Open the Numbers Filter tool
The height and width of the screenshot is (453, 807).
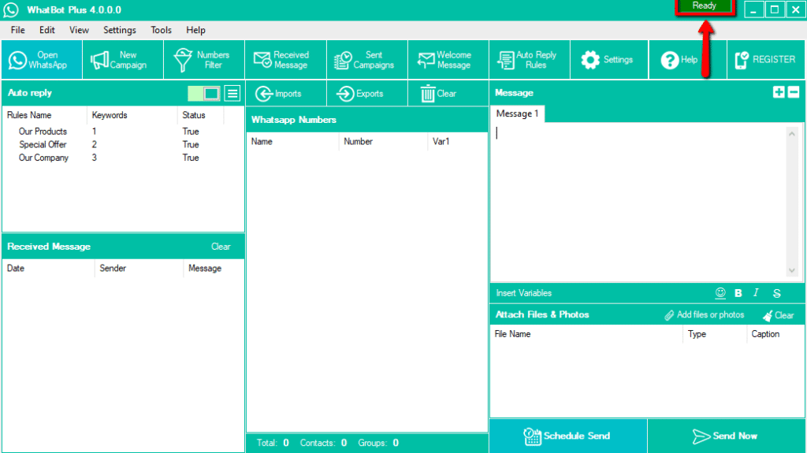(204, 60)
